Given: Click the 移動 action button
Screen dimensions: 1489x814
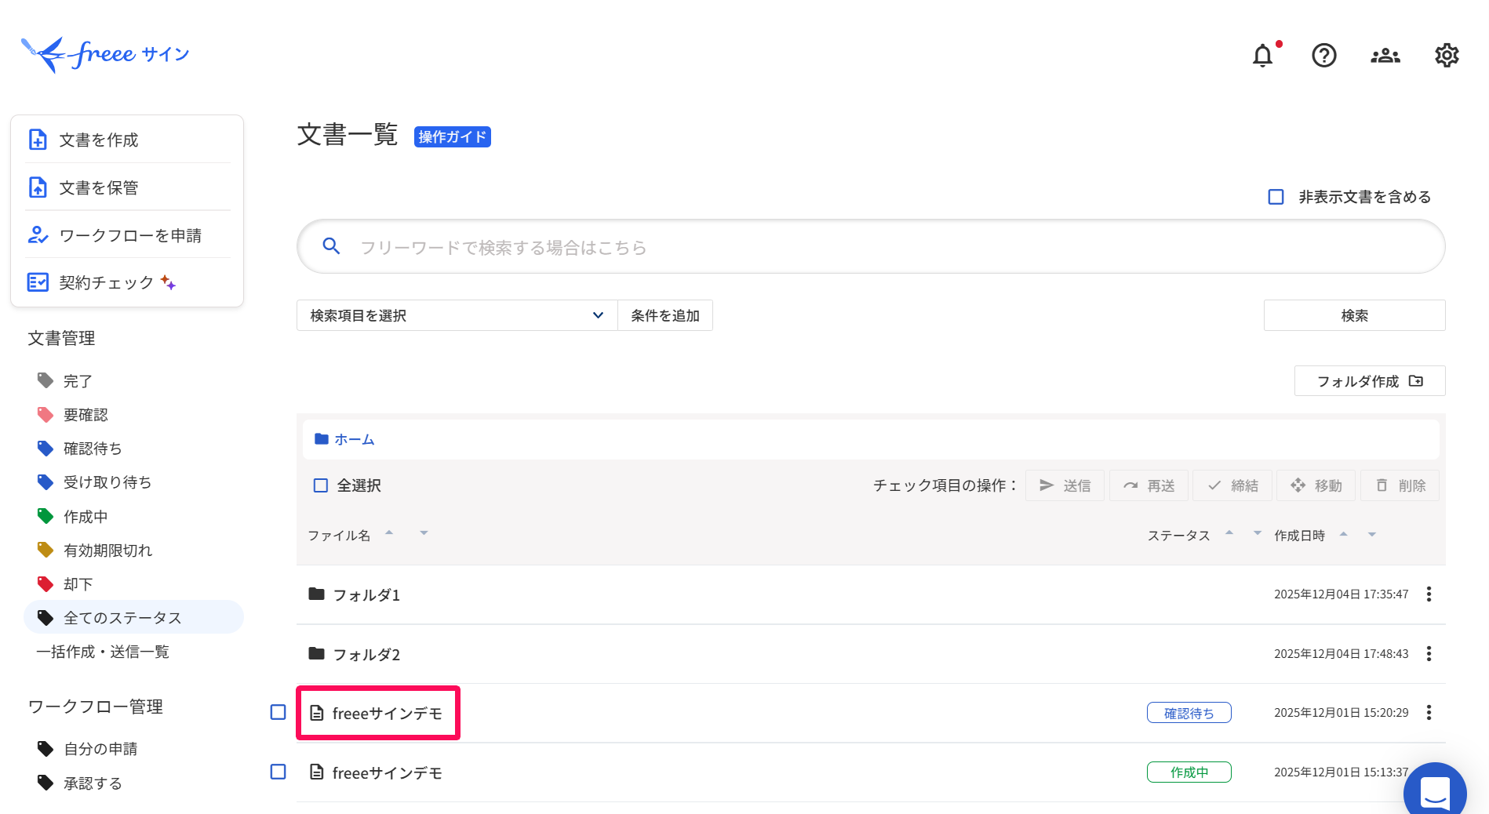Looking at the screenshot, I should coord(1316,485).
